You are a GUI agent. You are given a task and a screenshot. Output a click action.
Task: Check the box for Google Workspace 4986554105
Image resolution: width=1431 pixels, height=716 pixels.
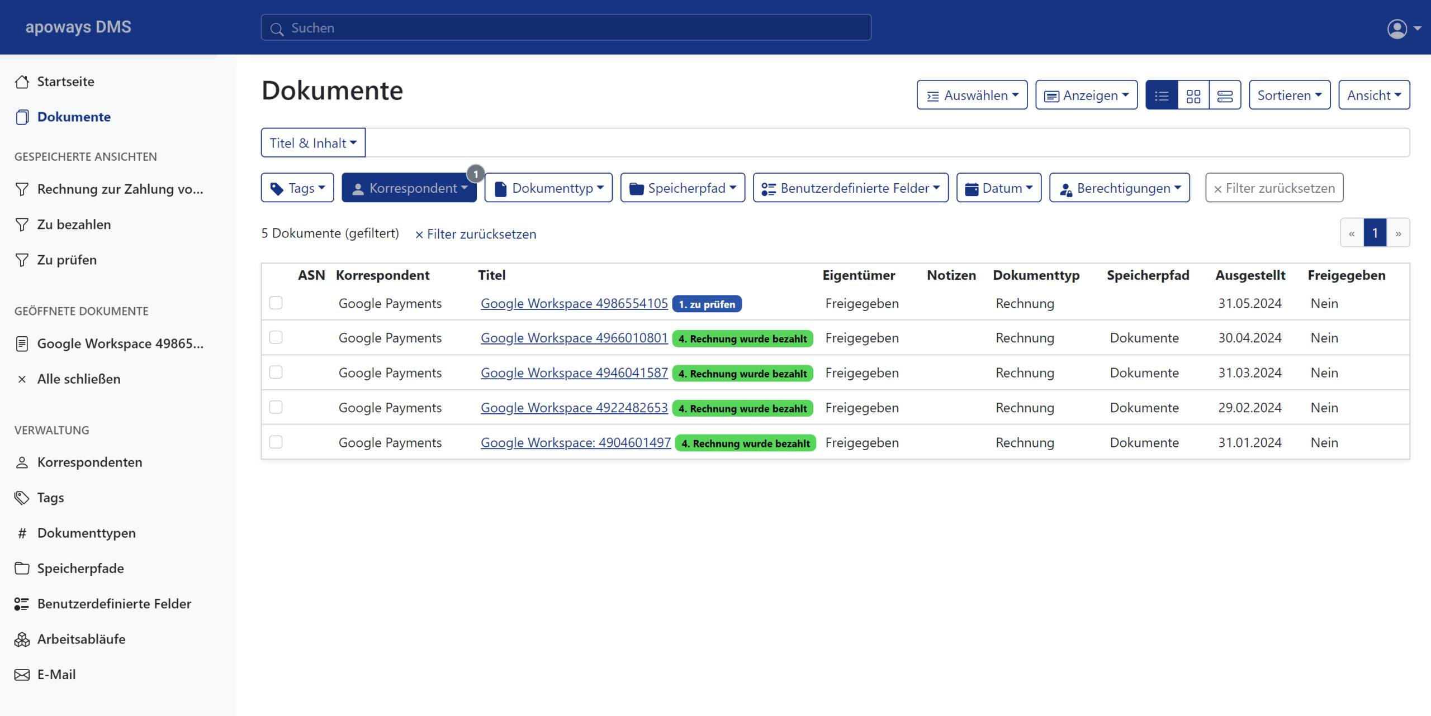pos(276,303)
